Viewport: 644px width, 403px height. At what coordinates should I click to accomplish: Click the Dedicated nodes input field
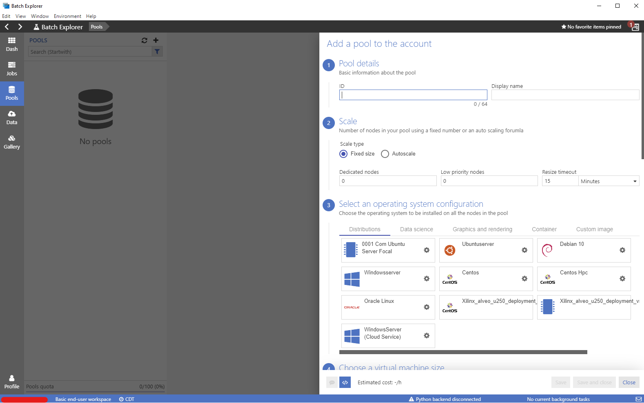tap(388, 181)
